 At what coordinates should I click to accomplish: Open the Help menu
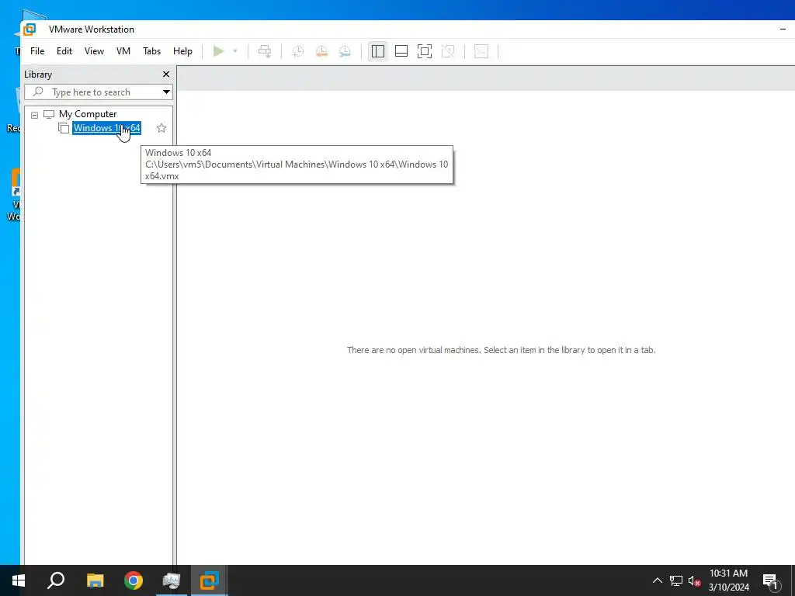point(182,51)
